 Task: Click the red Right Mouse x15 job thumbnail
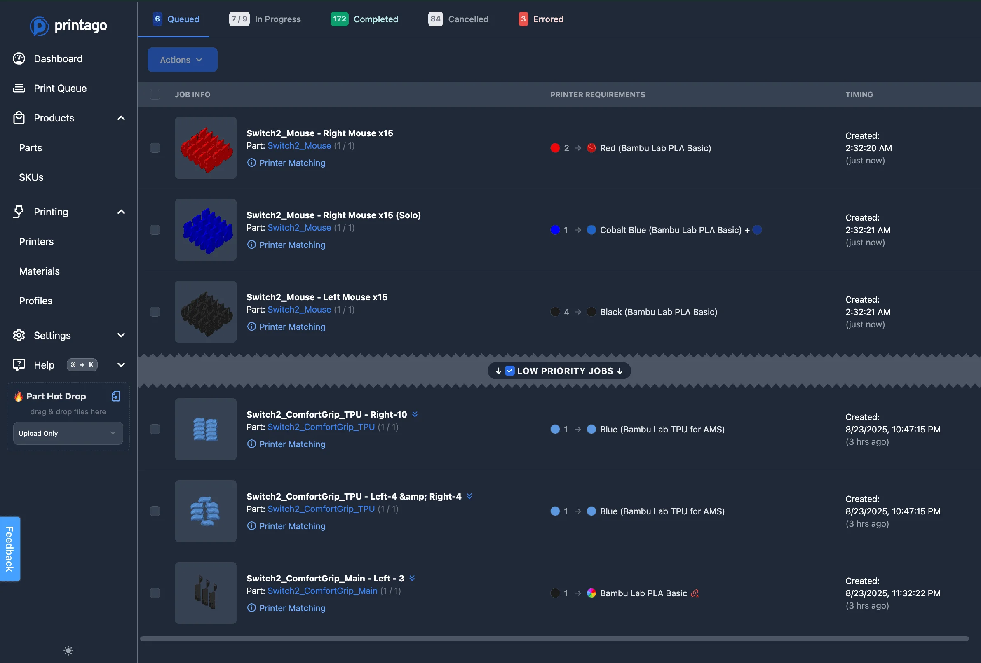click(x=206, y=148)
